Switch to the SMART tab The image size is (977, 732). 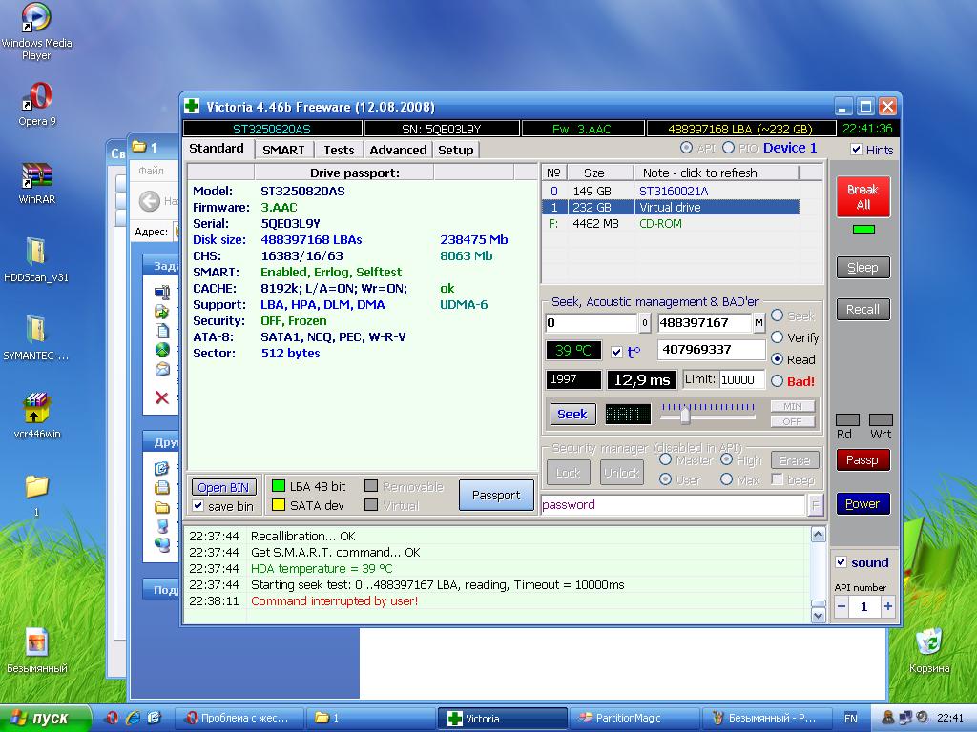pyautogui.click(x=283, y=150)
